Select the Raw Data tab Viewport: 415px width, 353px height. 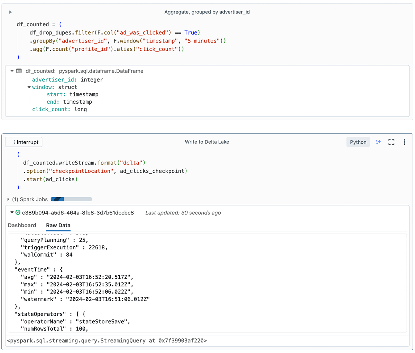tap(58, 225)
